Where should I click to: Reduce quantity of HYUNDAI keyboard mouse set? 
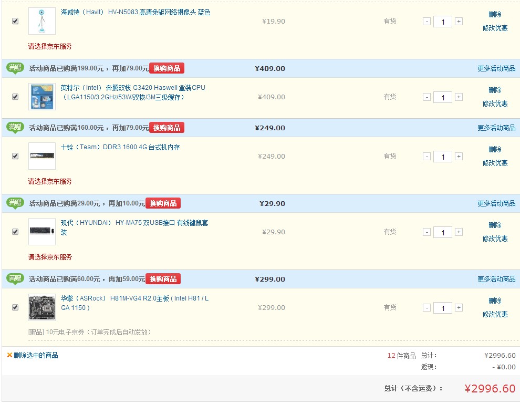point(427,232)
